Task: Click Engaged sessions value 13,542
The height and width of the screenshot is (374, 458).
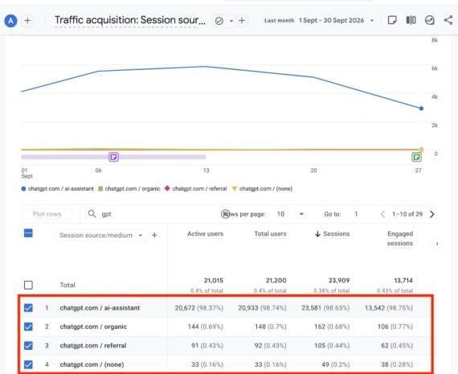Action: pos(374,308)
